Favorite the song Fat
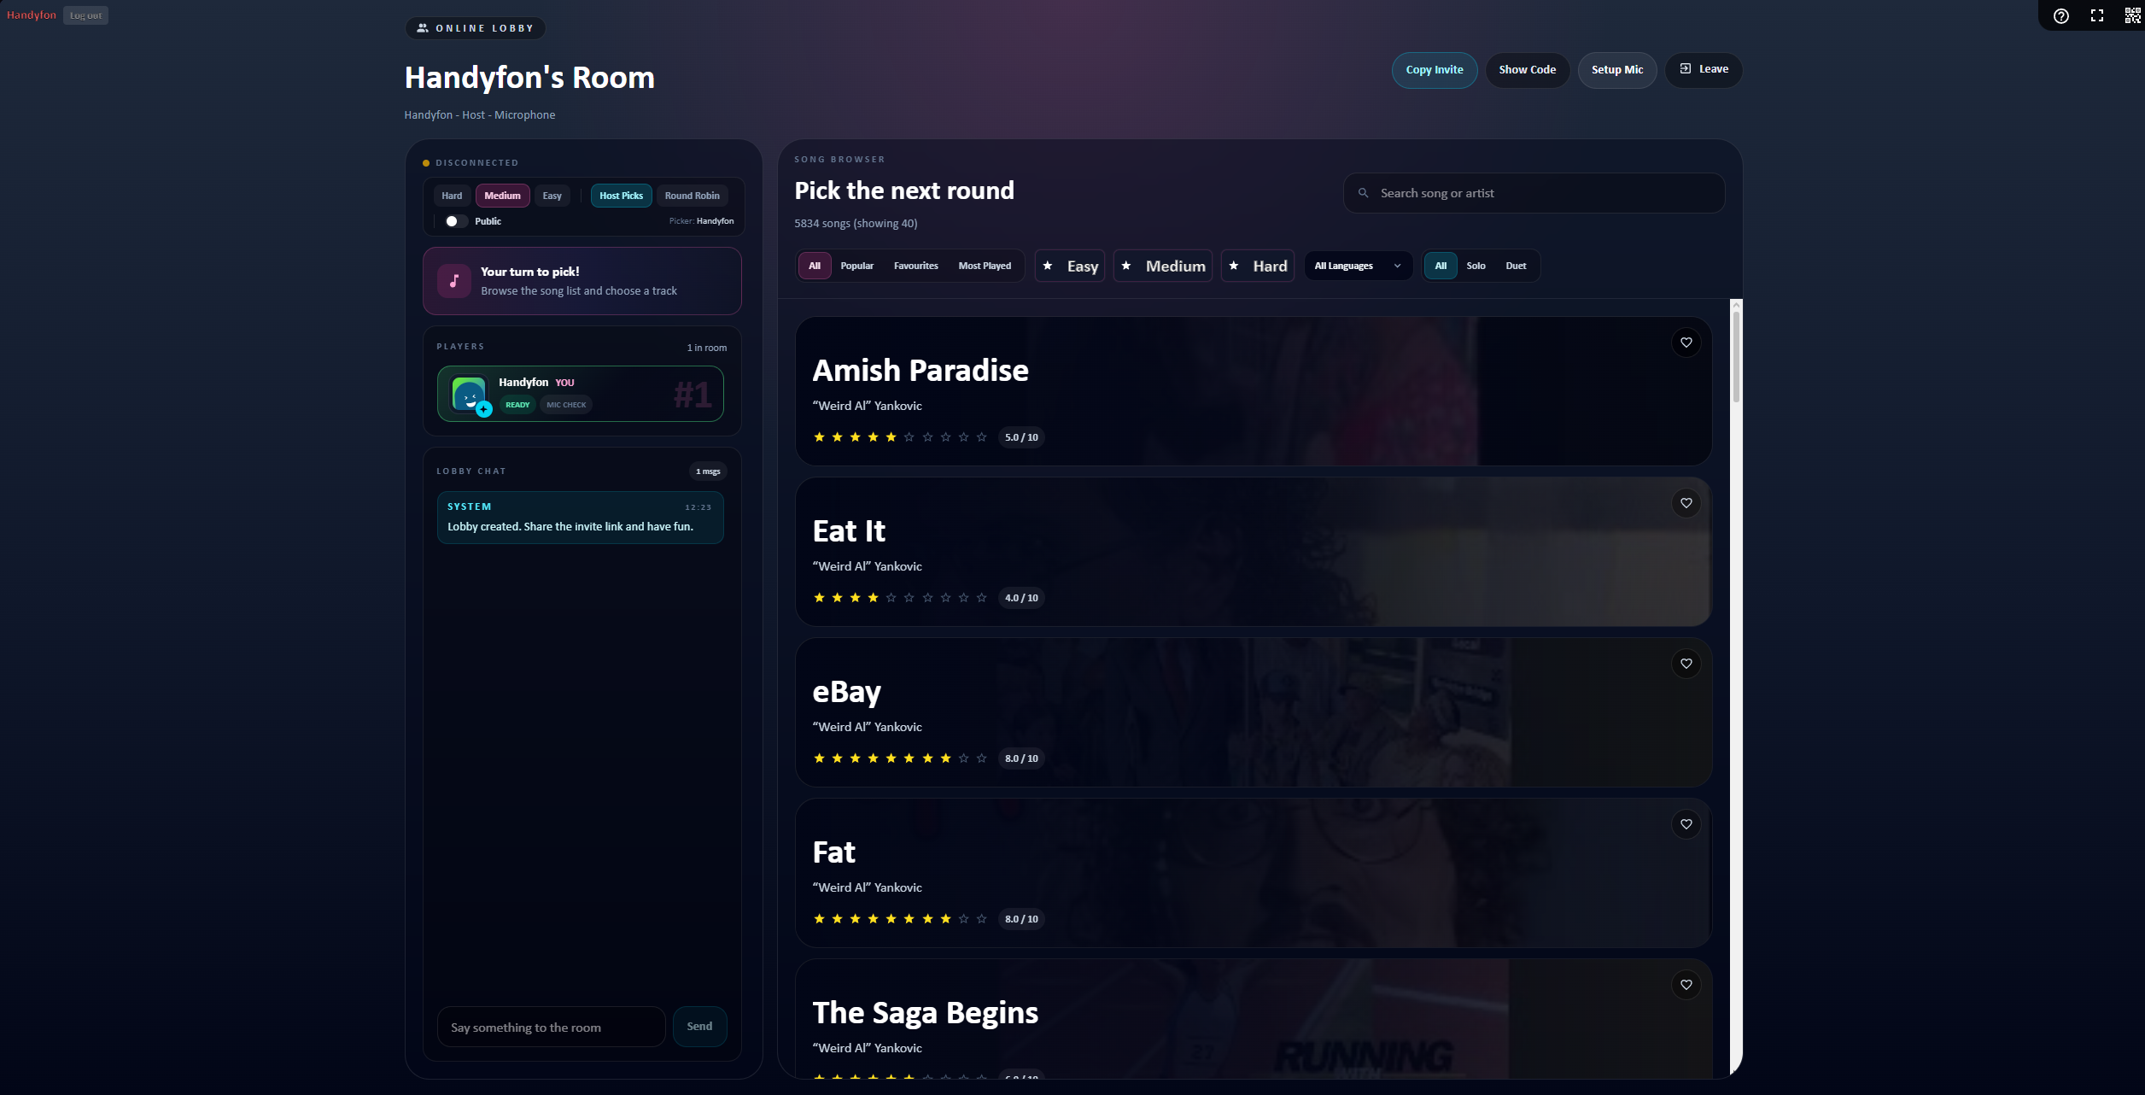Screen dimensions: 2145x1095 coord(1686,823)
